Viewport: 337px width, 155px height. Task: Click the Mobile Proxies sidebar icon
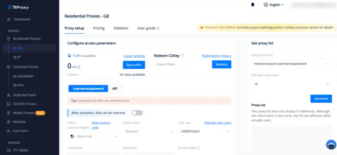point(9,113)
